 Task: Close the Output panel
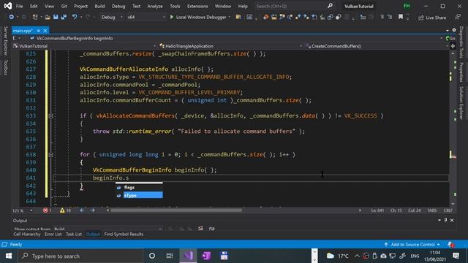452,220
